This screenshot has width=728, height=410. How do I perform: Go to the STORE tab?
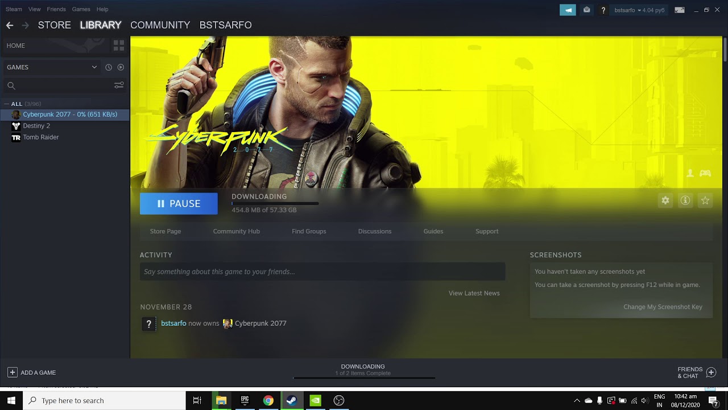55,25
